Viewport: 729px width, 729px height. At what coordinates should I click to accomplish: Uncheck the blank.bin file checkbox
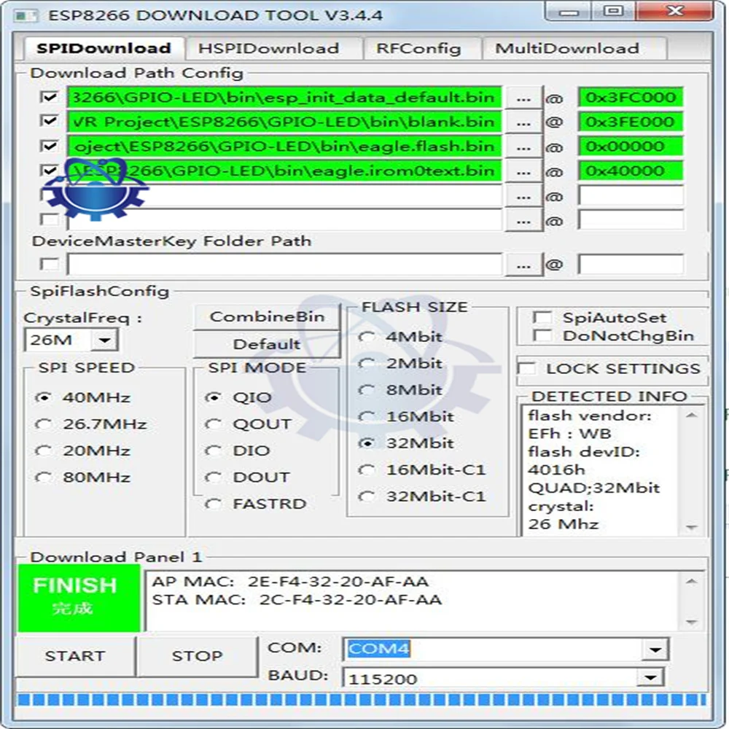pos(50,121)
